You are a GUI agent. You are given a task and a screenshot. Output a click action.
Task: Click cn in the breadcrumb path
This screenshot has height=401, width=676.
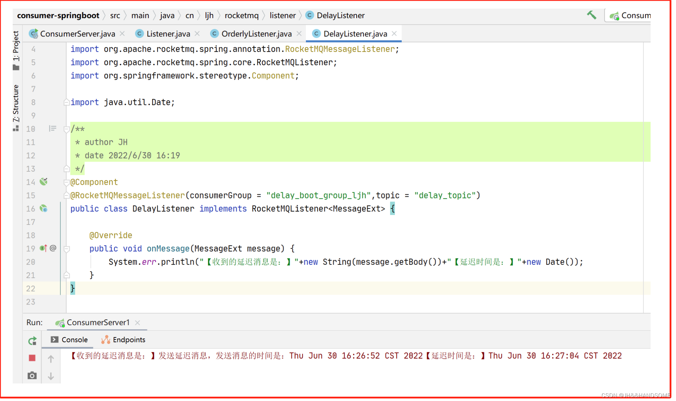click(190, 15)
